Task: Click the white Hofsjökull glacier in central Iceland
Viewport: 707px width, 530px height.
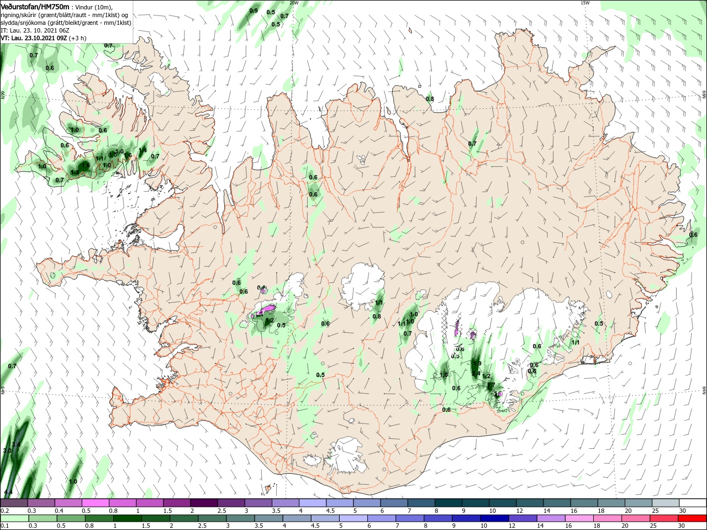Action: pyautogui.click(x=363, y=285)
